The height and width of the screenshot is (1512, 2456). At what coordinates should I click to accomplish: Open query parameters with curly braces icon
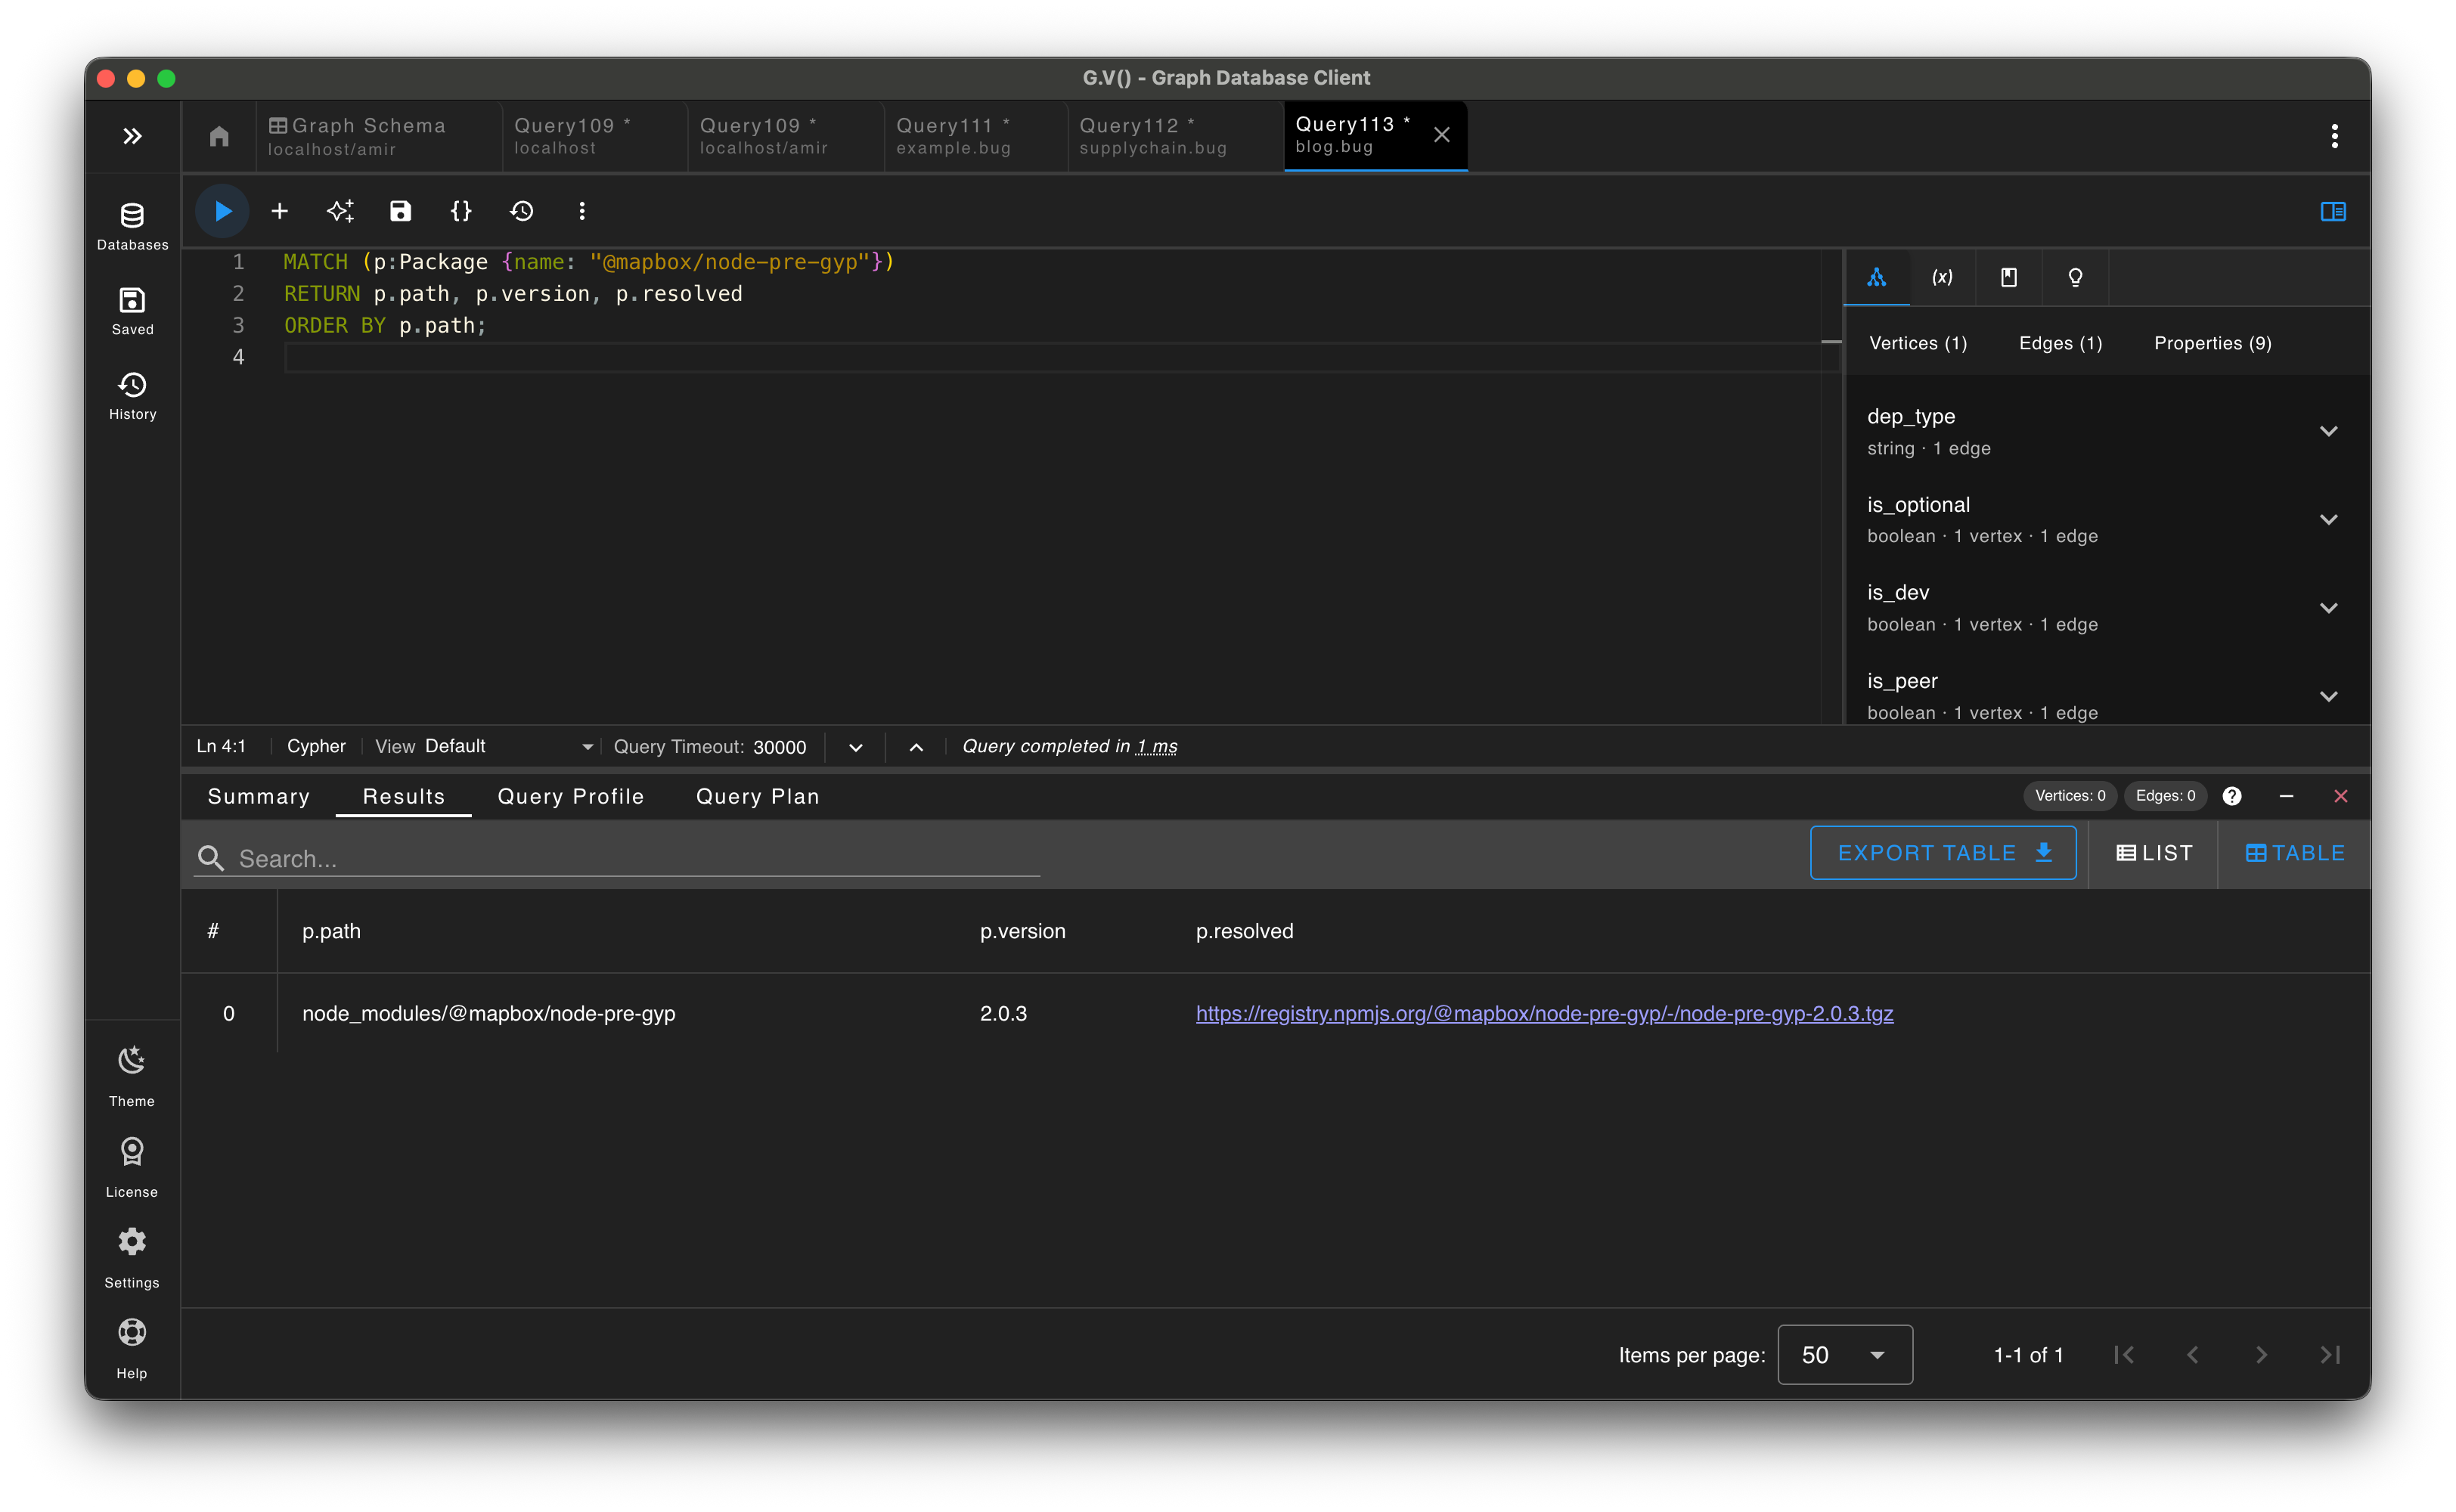click(461, 211)
